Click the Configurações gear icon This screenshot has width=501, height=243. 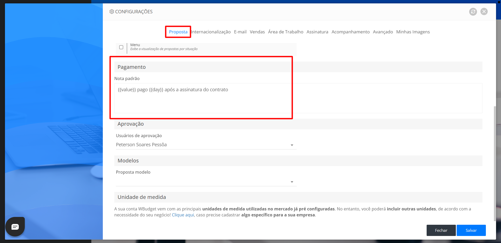[x=112, y=12]
